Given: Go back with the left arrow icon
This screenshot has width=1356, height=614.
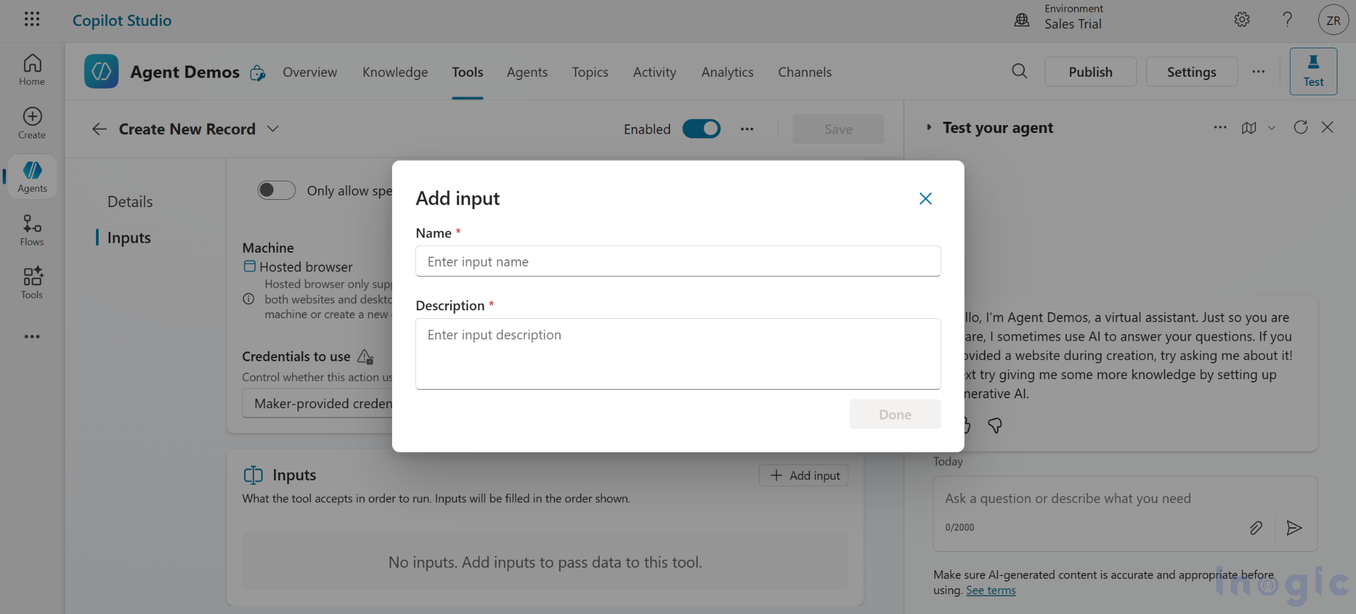Looking at the screenshot, I should tap(99, 129).
